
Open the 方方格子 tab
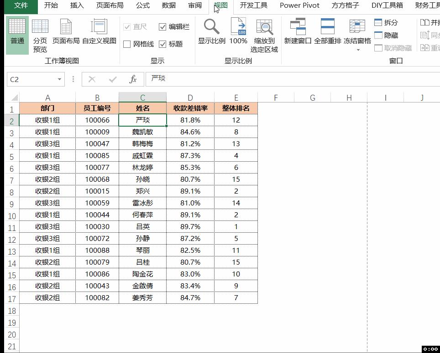pyautogui.click(x=345, y=5)
